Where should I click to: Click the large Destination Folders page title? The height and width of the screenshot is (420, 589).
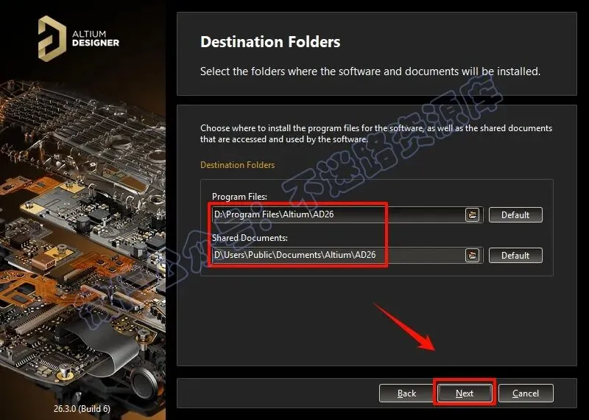tap(270, 42)
